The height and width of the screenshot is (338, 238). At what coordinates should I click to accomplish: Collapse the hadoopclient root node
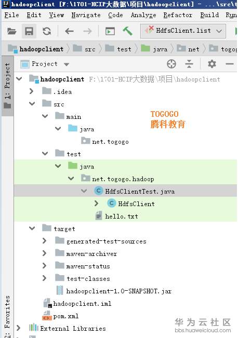click(x=19, y=79)
